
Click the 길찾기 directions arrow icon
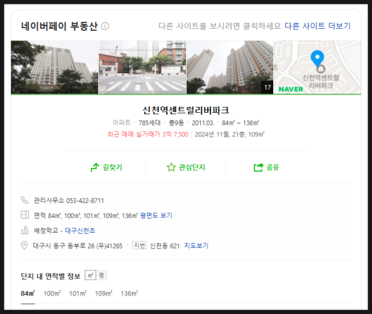coord(95,167)
